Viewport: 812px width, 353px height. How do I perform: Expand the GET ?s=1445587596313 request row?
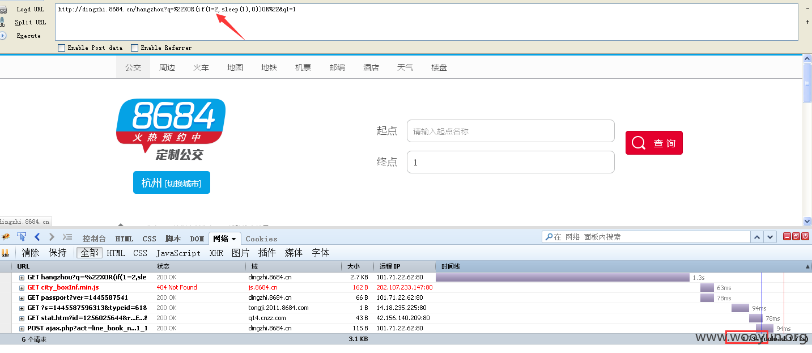(x=22, y=308)
